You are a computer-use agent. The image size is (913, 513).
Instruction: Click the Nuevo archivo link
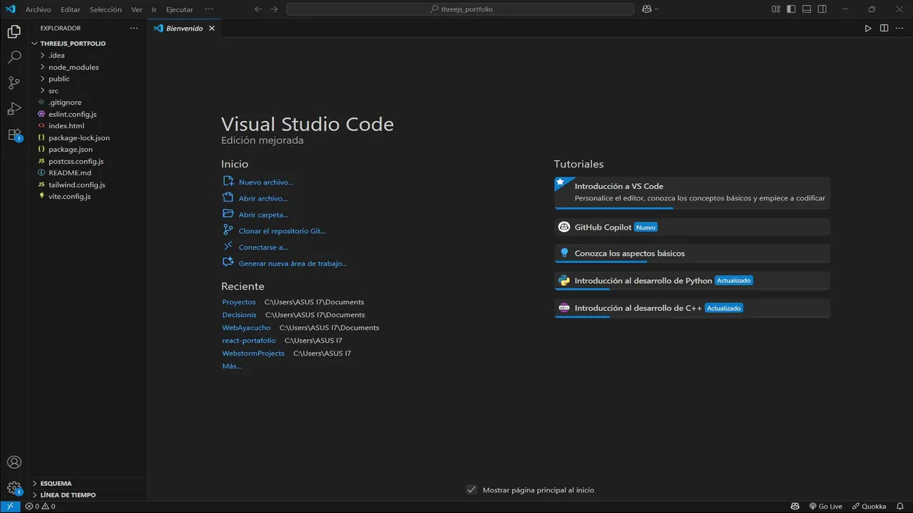point(266,182)
